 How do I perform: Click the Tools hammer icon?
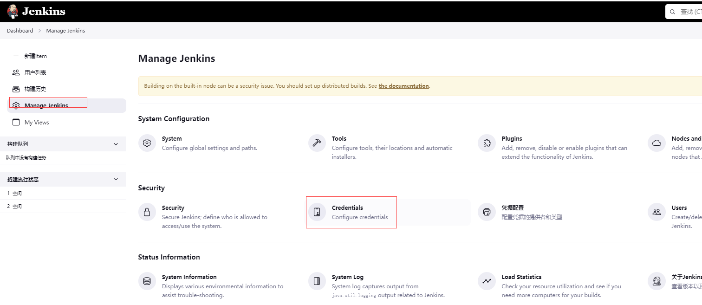317,143
